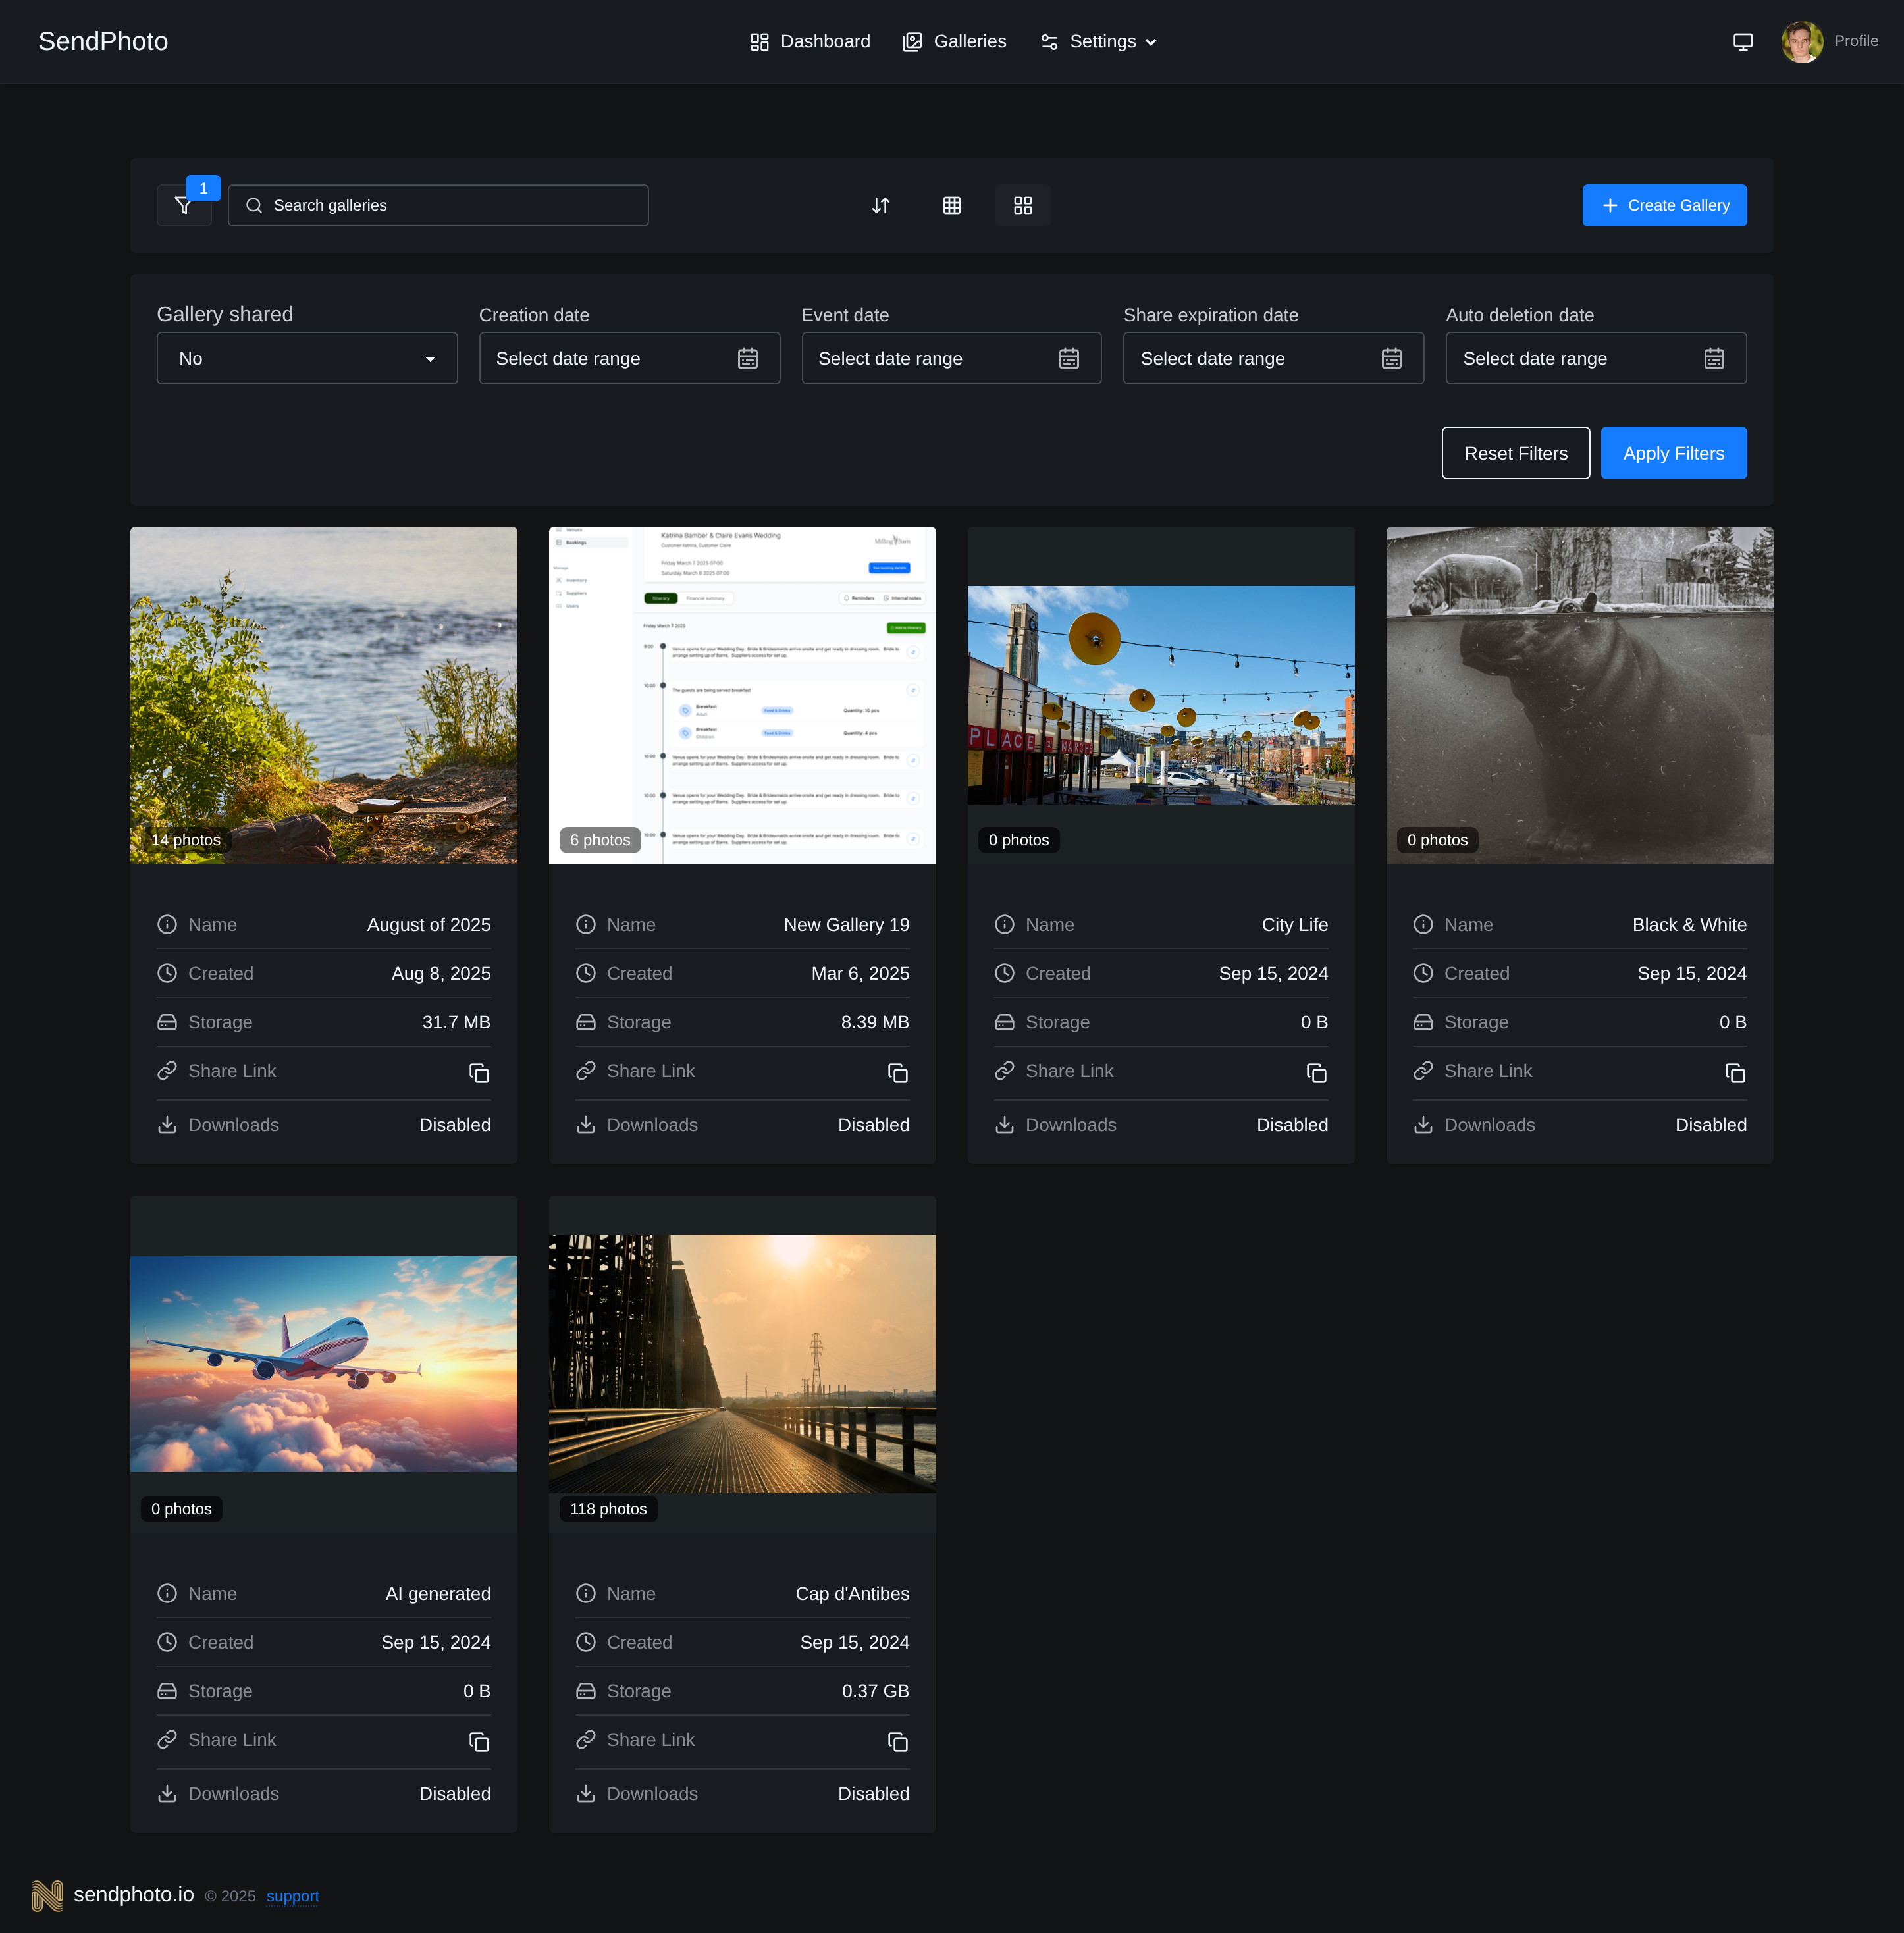Open the AI generated gallery thumbnail

323,1364
